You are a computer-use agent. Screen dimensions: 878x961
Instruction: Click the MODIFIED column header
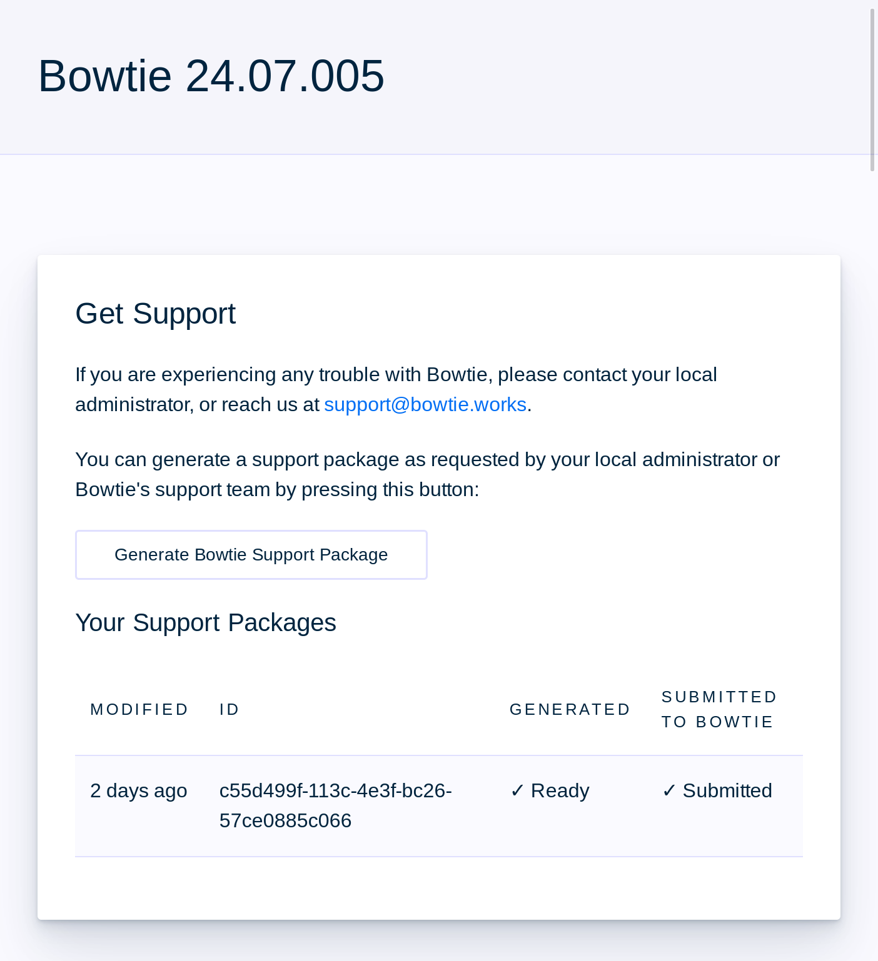139,710
